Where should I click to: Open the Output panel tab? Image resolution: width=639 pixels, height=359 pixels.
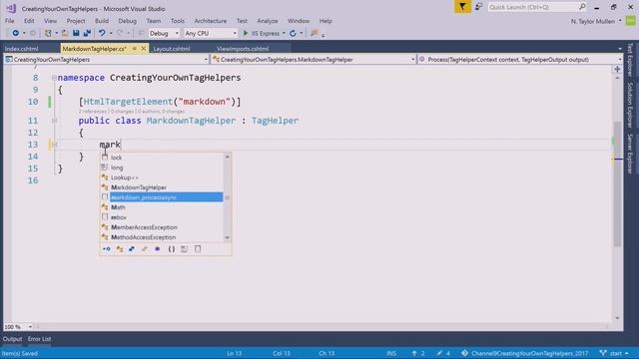[13, 339]
